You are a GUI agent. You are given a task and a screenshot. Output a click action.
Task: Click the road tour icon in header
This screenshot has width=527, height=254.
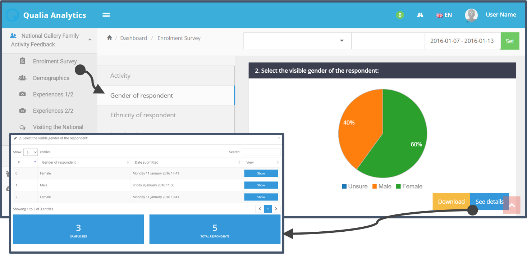[420, 15]
